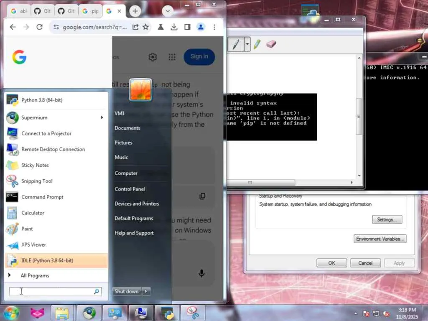Open Default Programs
Viewport: 428px width, 321px height.
point(134,218)
